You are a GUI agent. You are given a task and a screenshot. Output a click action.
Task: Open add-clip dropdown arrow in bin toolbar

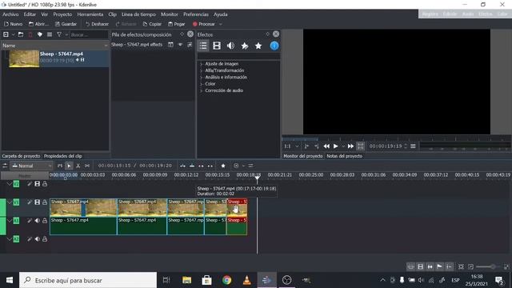click(13, 34)
